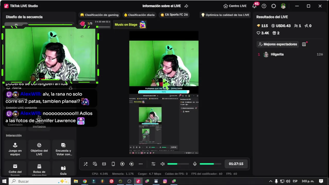The image size is (329, 185).
Task: Open the three-dots more options menu
Action: [x=141, y=164]
